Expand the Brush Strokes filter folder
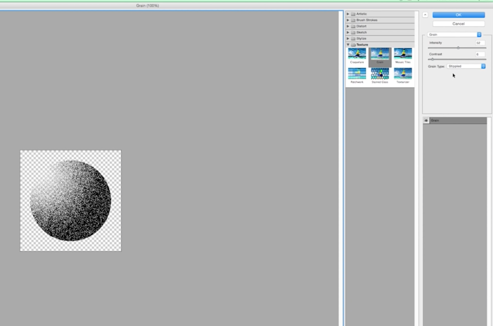Viewport: 493px width, 326px height. coord(348,20)
